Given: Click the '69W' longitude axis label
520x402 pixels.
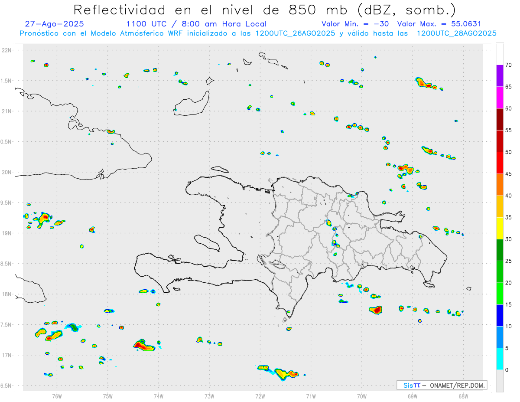Looking at the screenshot, I should coord(413,396).
